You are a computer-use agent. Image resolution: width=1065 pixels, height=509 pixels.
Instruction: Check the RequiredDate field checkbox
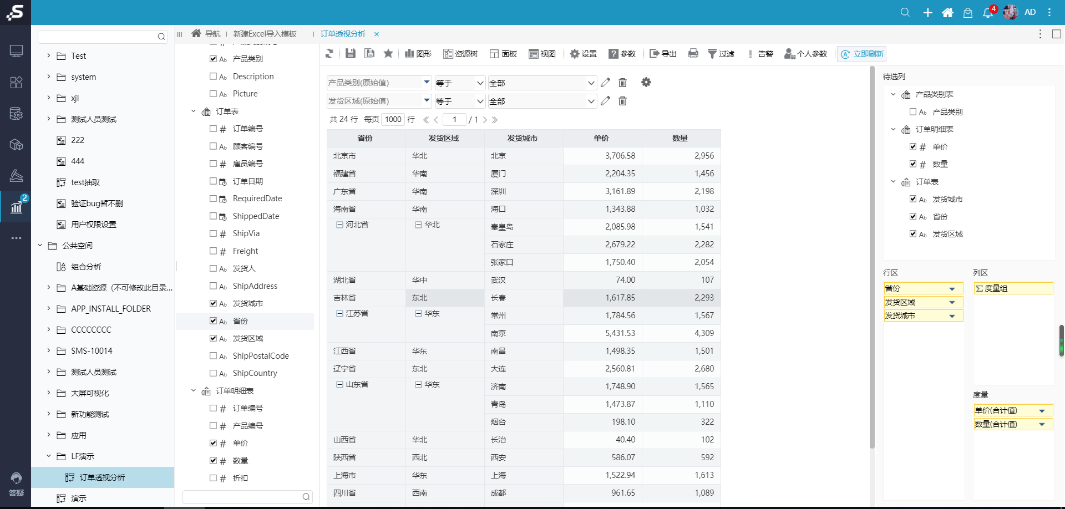213,198
